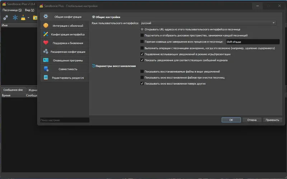Select the Совместимость database icon

coord(46,69)
